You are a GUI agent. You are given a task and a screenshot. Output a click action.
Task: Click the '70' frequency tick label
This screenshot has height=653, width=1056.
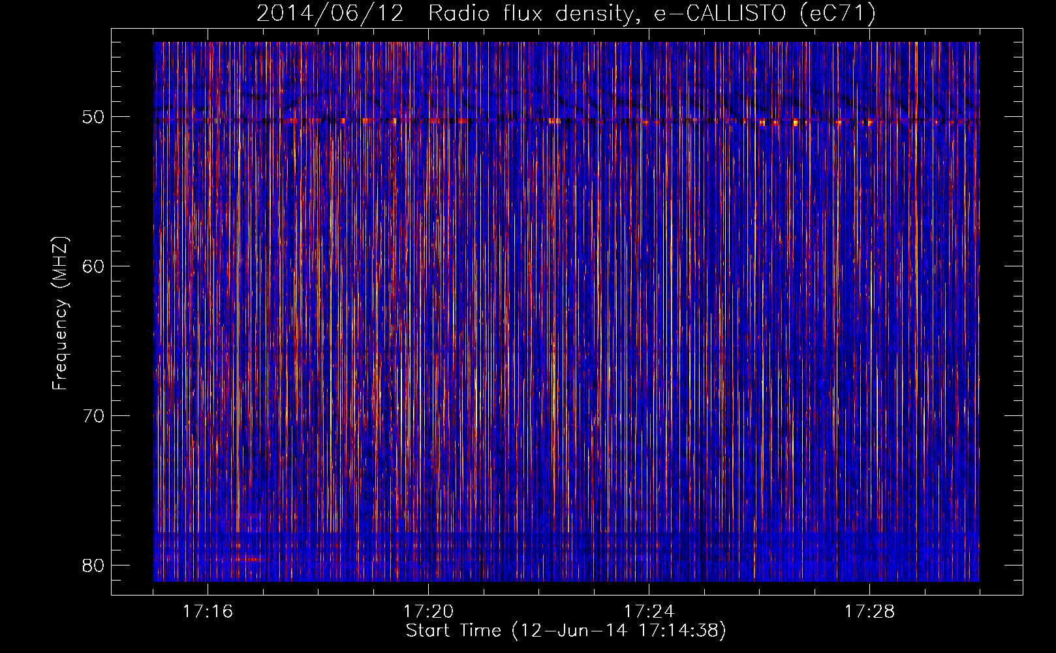pyautogui.click(x=93, y=415)
